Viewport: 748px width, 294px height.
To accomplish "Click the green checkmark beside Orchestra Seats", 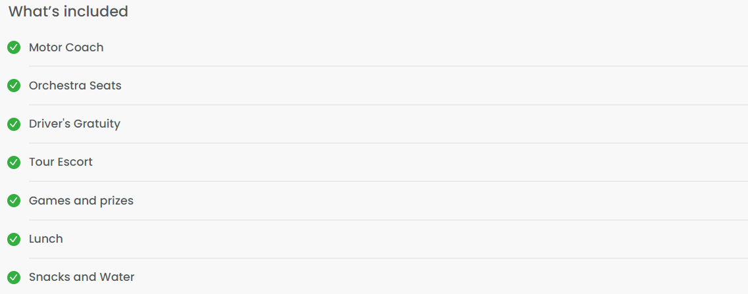I will pyautogui.click(x=14, y=86).
